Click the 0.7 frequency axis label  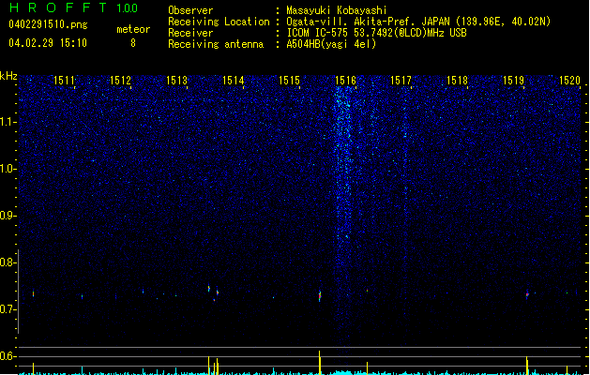(x=8, y=309)
